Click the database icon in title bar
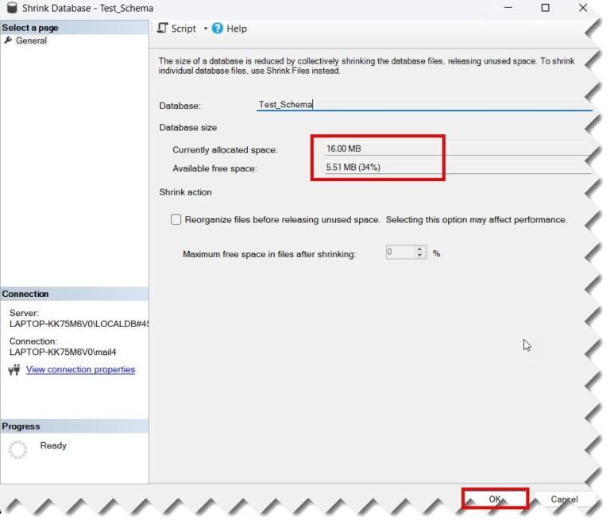Viewport: 610px width, 524px height. [12, 8]
